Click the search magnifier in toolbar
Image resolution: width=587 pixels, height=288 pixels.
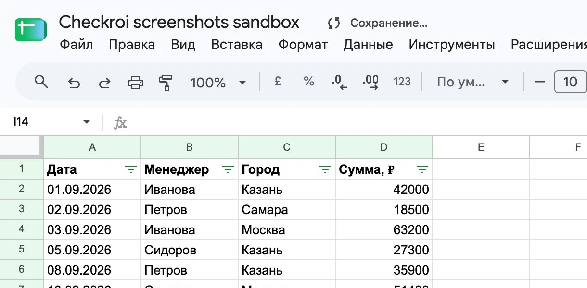(x=42, y=82)
